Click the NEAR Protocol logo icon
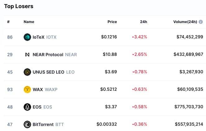The width and height of the screenshot is (206, 131). pos(27,55)
